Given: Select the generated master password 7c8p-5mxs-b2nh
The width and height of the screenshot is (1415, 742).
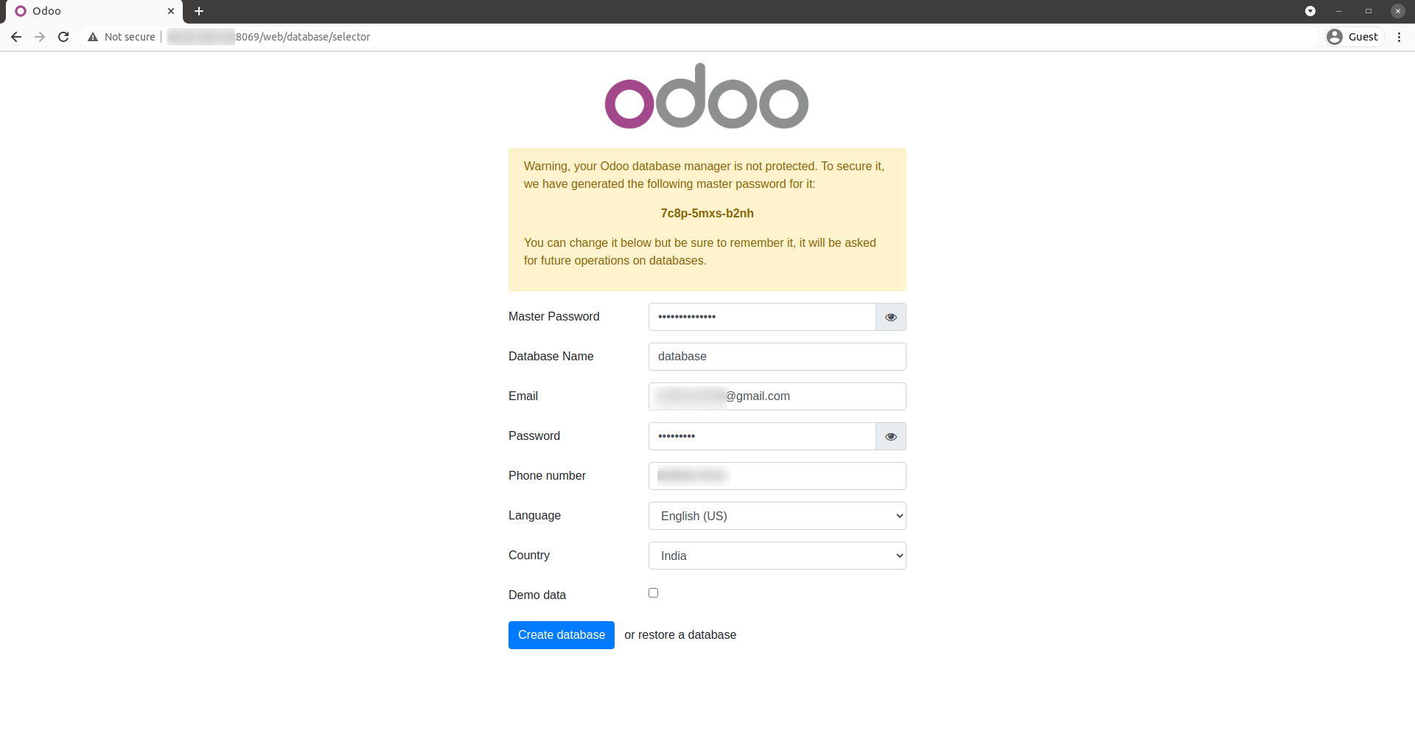Looking at the screenshot, I should (x=707, y=214).
